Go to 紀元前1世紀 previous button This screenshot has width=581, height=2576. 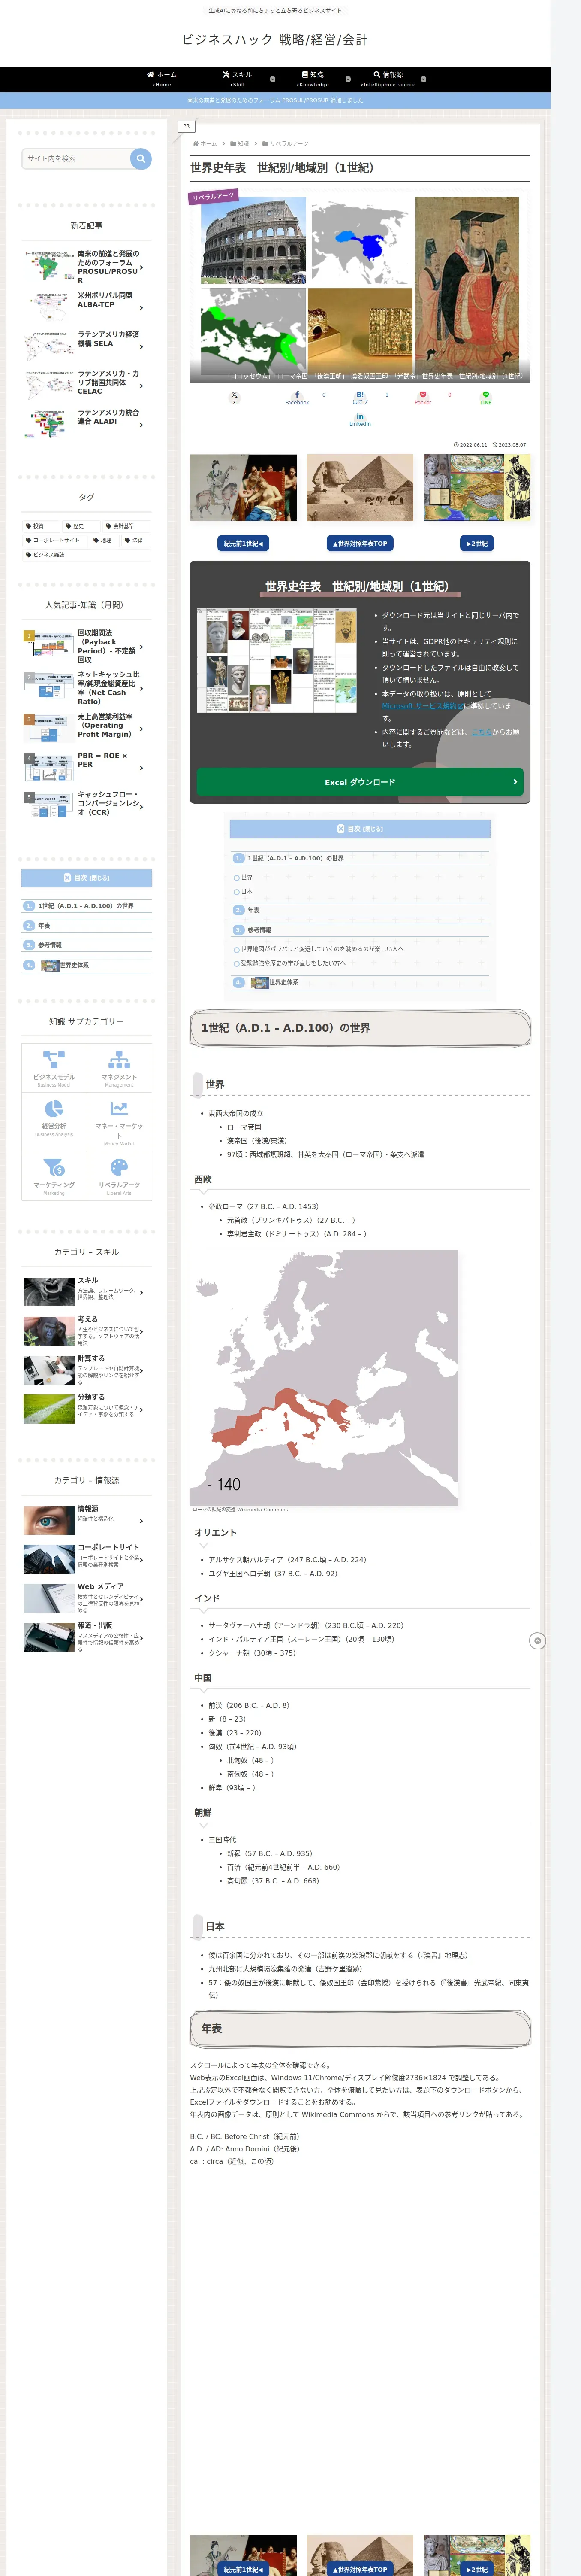243,543
